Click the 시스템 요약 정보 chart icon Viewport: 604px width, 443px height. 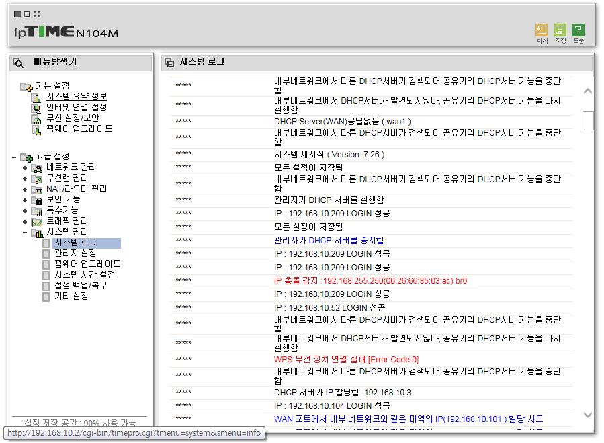point(36,97)
